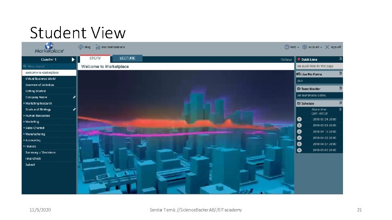The width and height of the screenshot is (392, 220).
Task: Click Submit in the sidebar
Action: click(x=49, y=165)
